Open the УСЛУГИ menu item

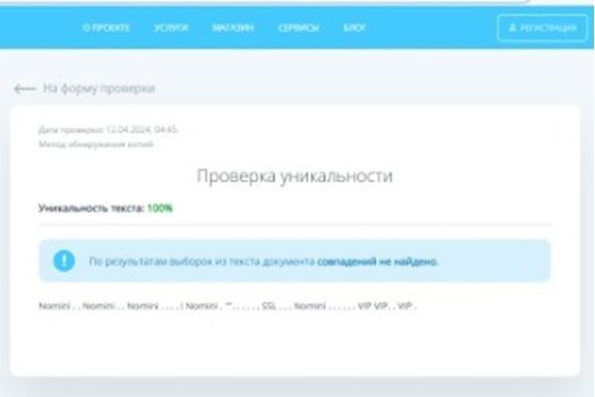point(171,28)
